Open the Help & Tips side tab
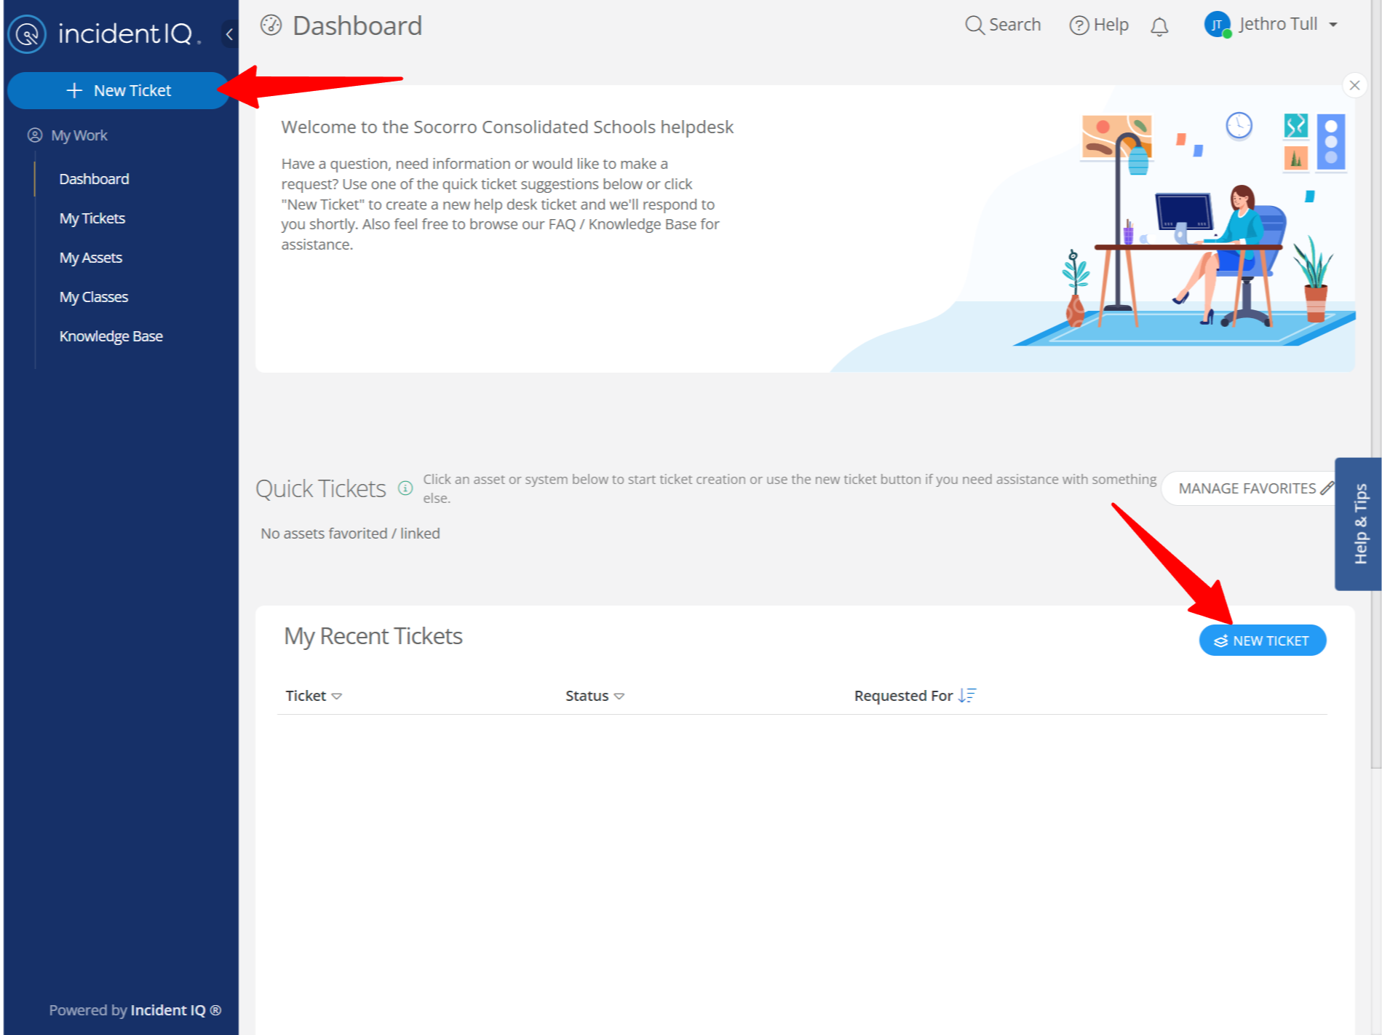 coord(1359,524)
